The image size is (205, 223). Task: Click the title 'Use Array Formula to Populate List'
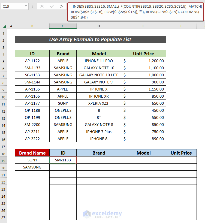pyautogui.click(x=91, y=40)
